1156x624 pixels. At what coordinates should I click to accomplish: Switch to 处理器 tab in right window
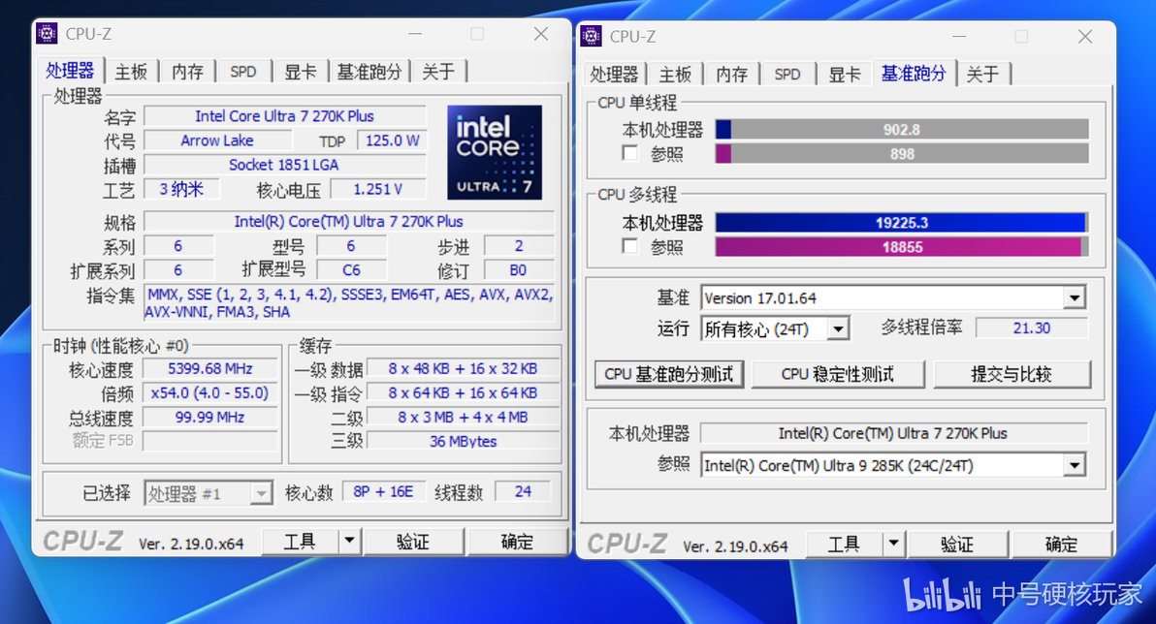tap(613, 75)
